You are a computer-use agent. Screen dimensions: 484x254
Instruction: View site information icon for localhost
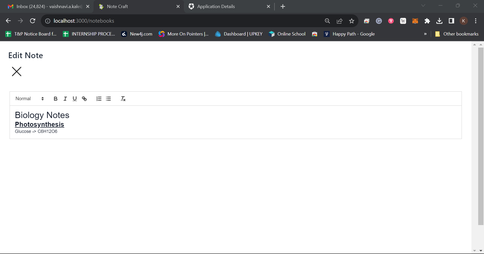click(x=48, y=21)
